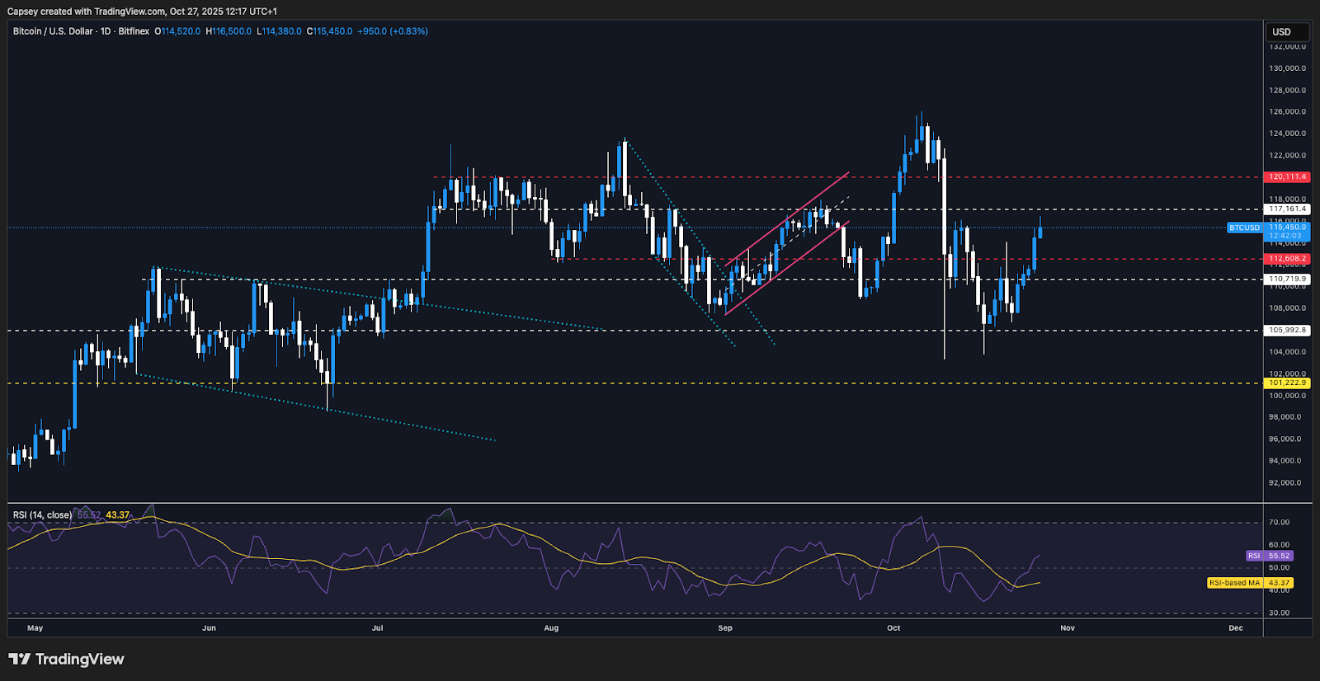Click the TradingView logo icon
The image size is (1320, 681).
(19, 659)
